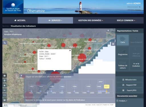Go to the Accueil home tab
The height and width of the screenshot is (107, 146).
[20, 20]
